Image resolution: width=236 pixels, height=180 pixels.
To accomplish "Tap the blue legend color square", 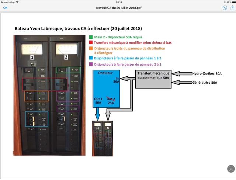I will 91,58.
